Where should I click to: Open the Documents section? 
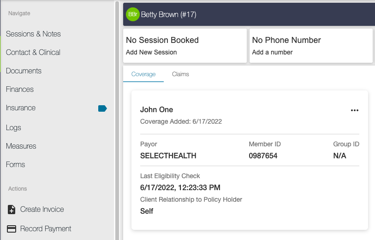coord(24,71)
